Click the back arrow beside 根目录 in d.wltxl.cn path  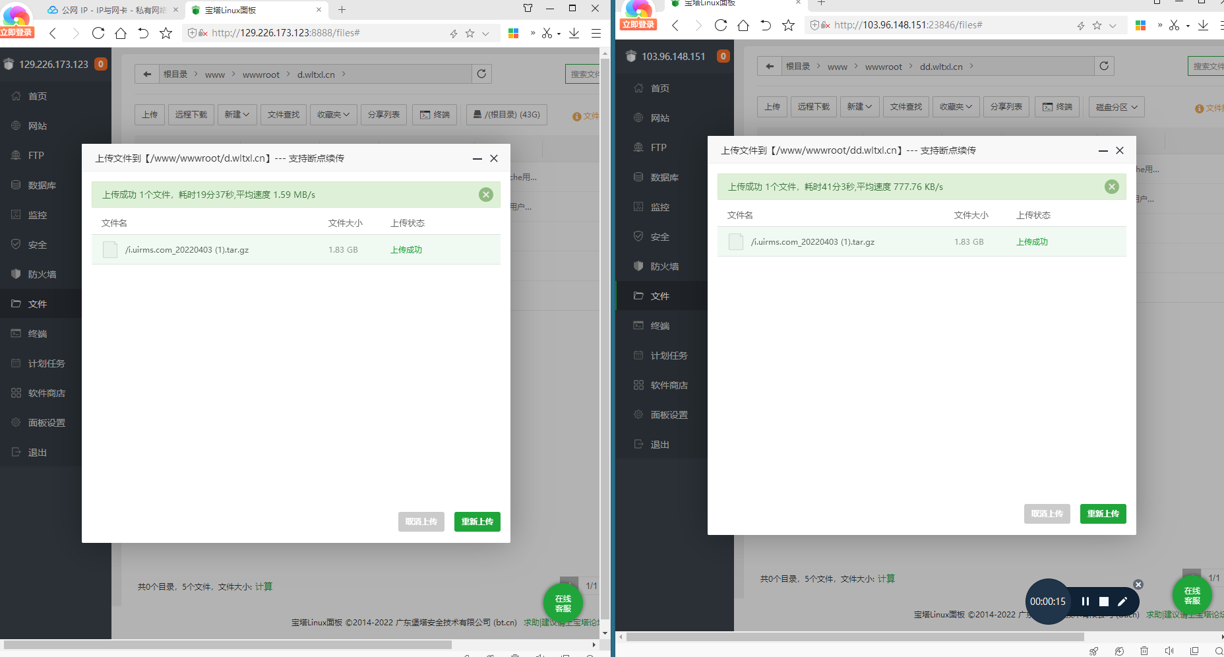pos(147,74)
